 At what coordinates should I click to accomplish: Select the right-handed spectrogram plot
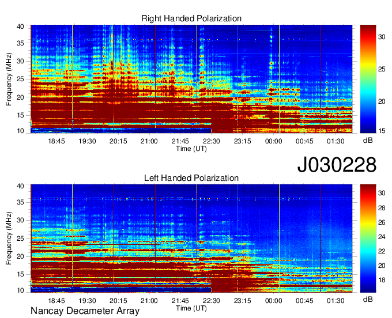click(191, 79)
